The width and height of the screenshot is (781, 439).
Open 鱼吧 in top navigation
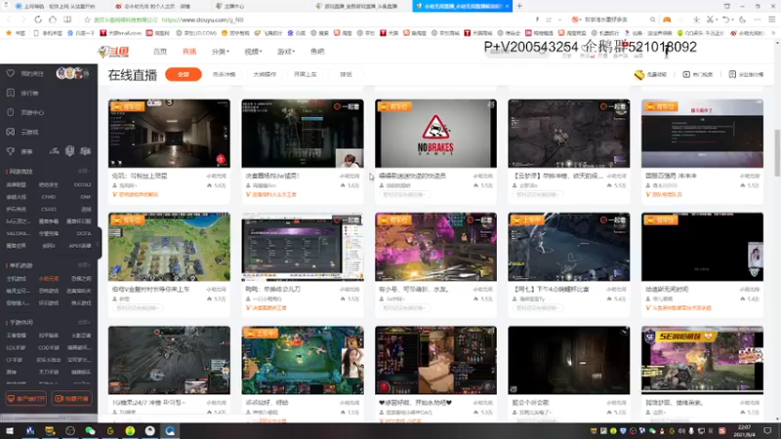[317, 52]
